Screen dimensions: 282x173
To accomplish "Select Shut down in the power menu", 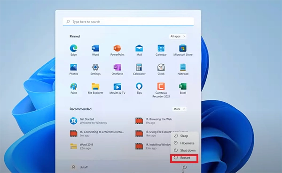I will click(184, 150).
